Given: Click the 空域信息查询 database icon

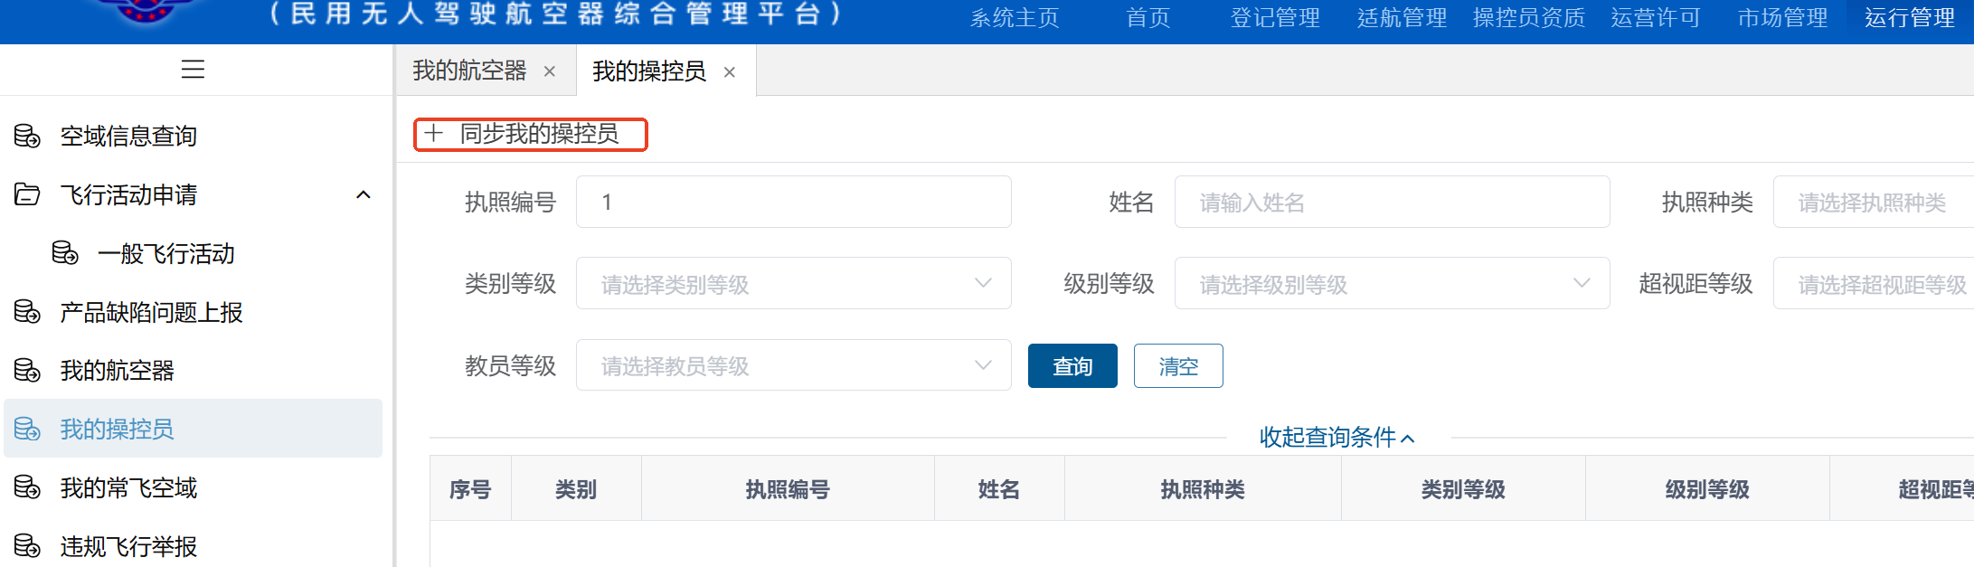Looking at the screenshot, I should tap(27, 136).
